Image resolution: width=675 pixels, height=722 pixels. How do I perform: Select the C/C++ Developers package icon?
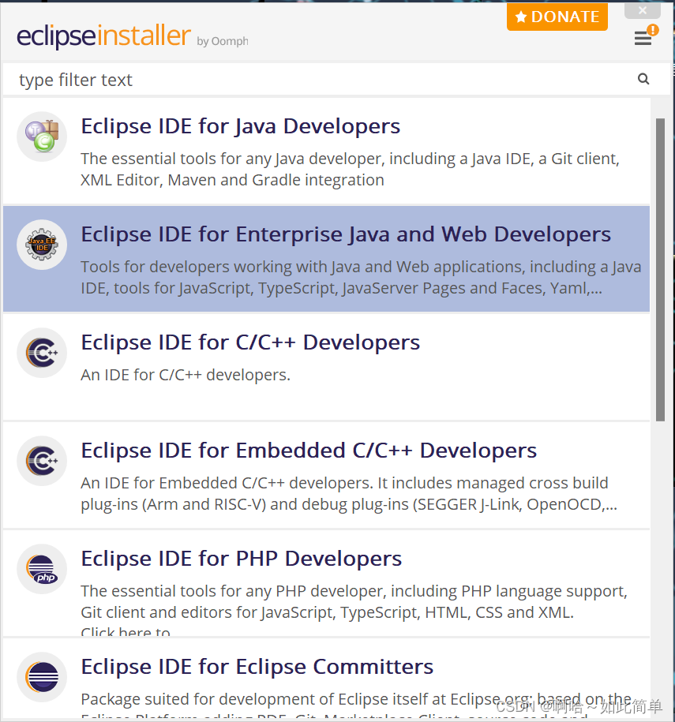41,353
